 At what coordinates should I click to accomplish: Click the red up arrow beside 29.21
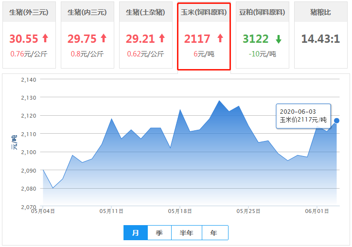click(x=162, y=38)
